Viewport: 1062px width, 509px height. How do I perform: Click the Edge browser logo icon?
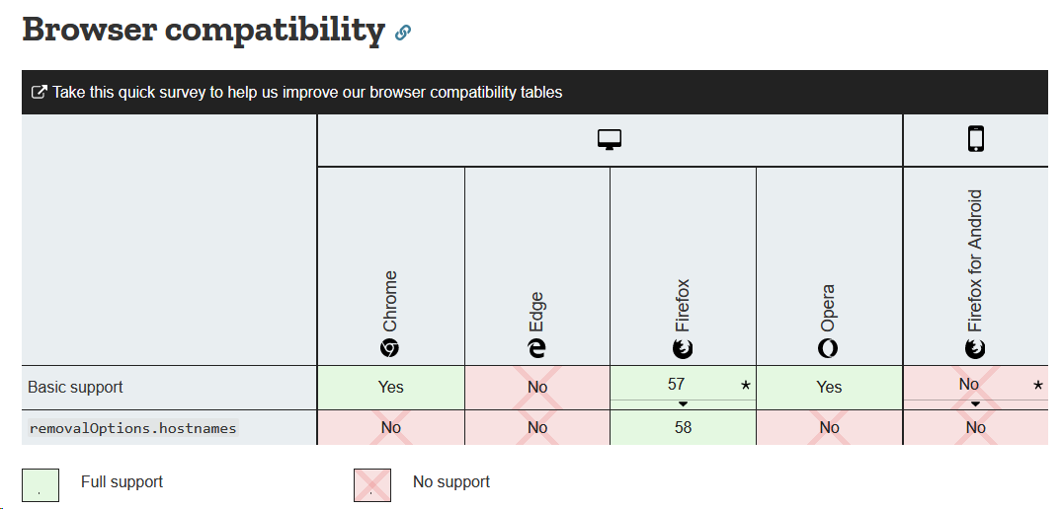pos(536,349)
